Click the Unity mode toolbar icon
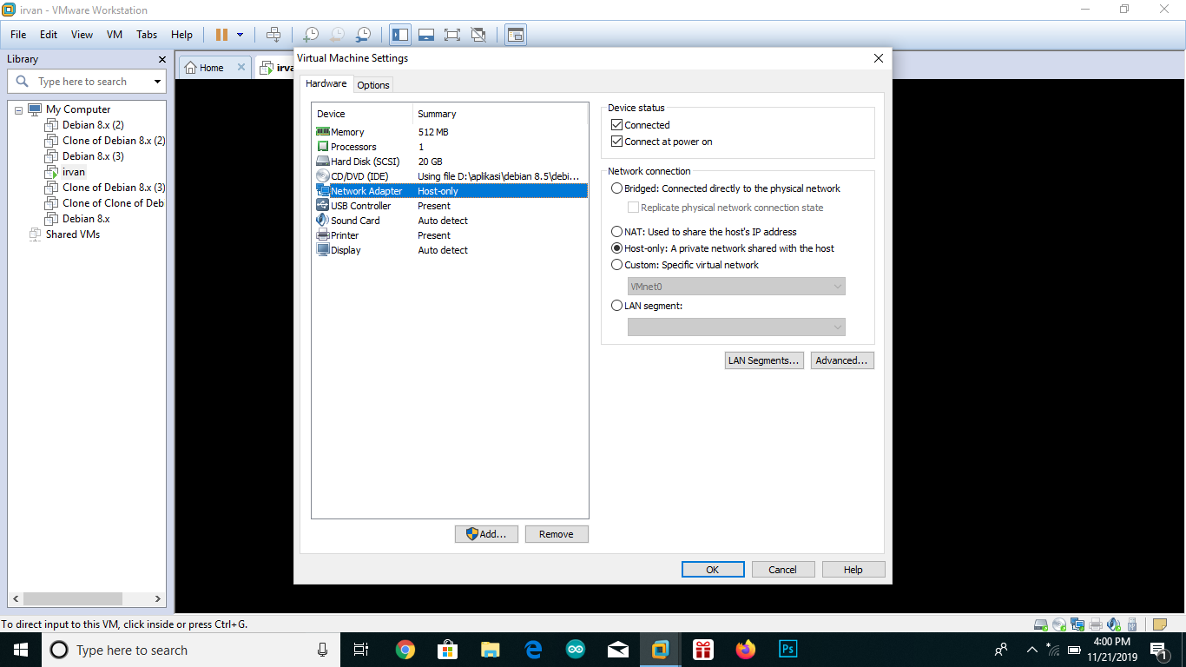The height and width of the screenshot is (667, 1186). pos(478,35)
